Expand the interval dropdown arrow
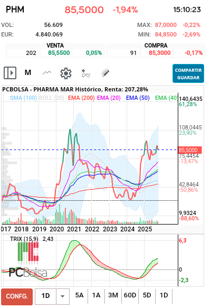 click(63, 296)
